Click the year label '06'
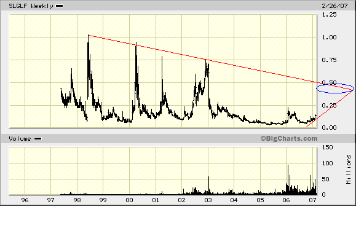Viewport: 356px width, 236px height. coord(287,200)
